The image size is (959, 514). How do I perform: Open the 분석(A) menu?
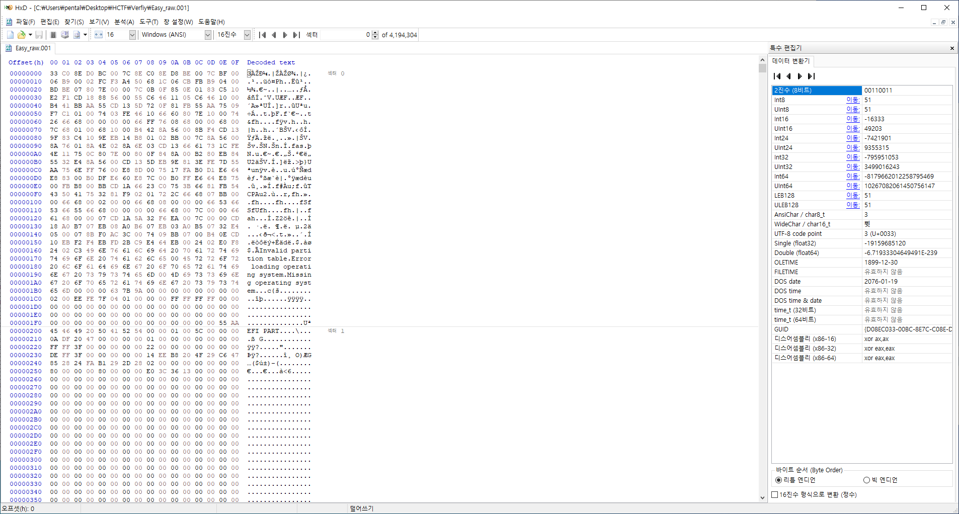(x=124, y=22)
